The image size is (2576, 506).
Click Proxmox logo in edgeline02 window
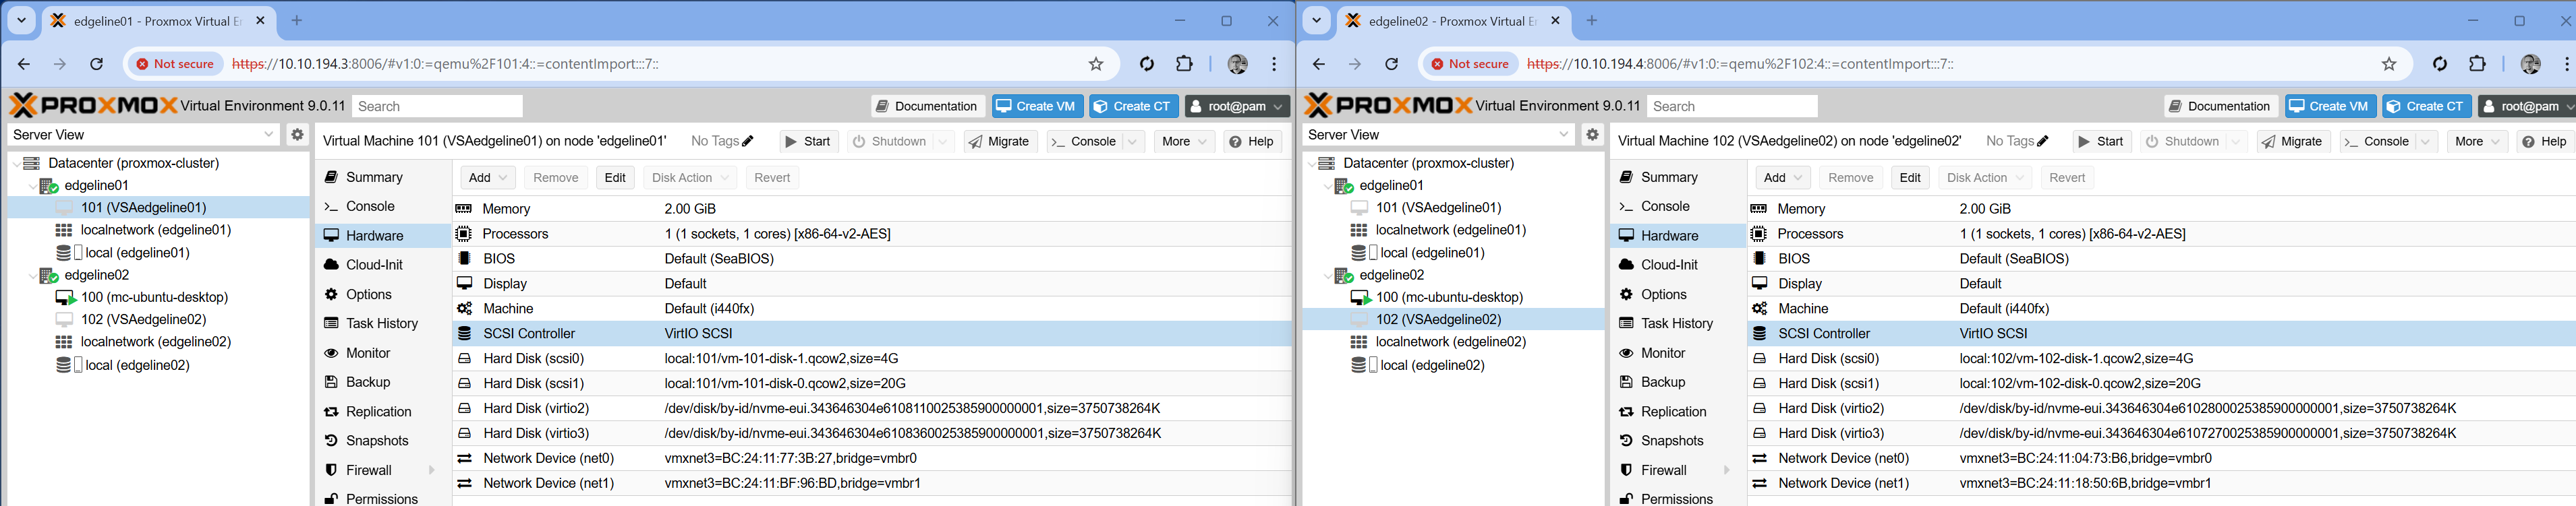[x=1389, y=105]
